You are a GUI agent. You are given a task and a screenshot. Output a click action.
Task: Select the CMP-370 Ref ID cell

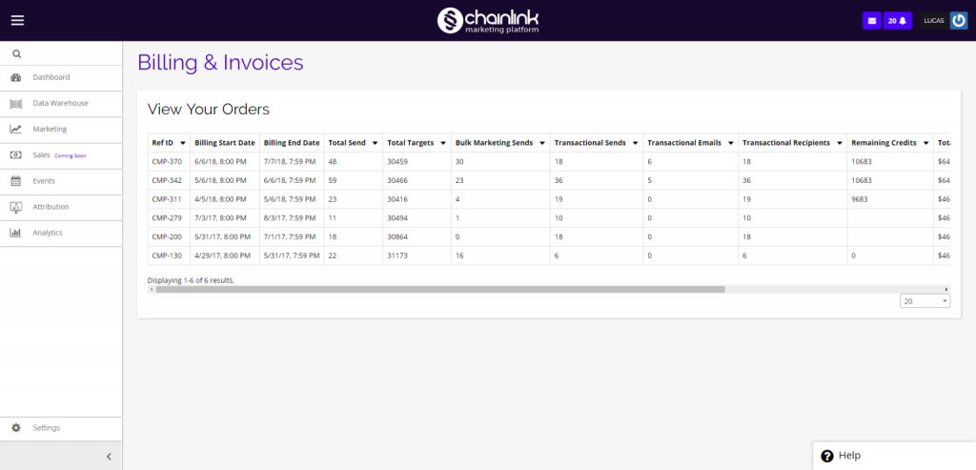[169, 161]
